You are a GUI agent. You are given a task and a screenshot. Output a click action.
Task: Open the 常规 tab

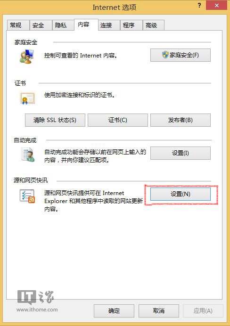point(18,25)
